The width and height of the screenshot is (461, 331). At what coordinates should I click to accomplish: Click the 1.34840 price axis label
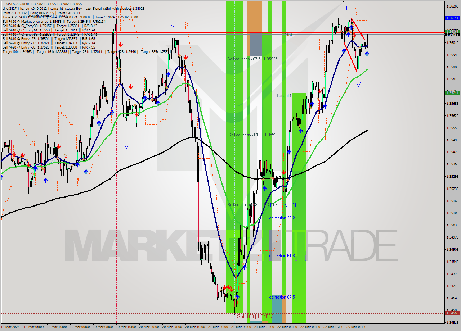452,262
